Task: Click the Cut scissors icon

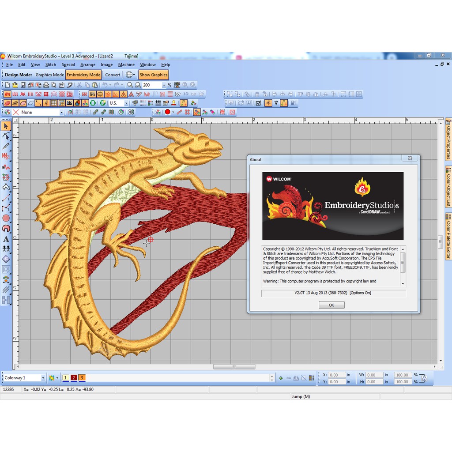Action: 80,85
